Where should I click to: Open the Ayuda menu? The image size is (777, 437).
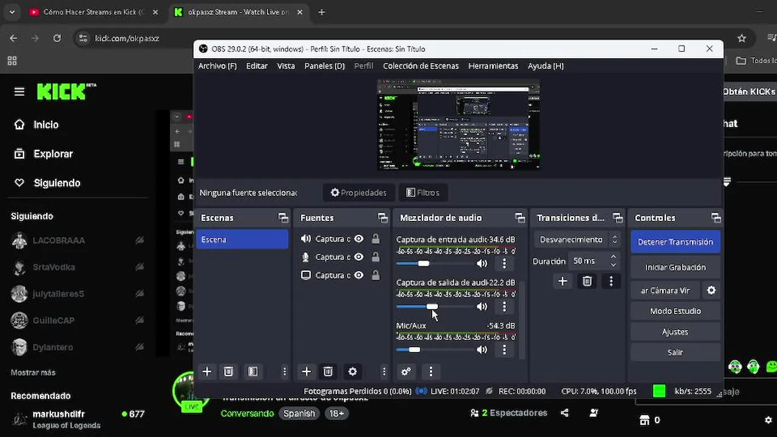546,66
